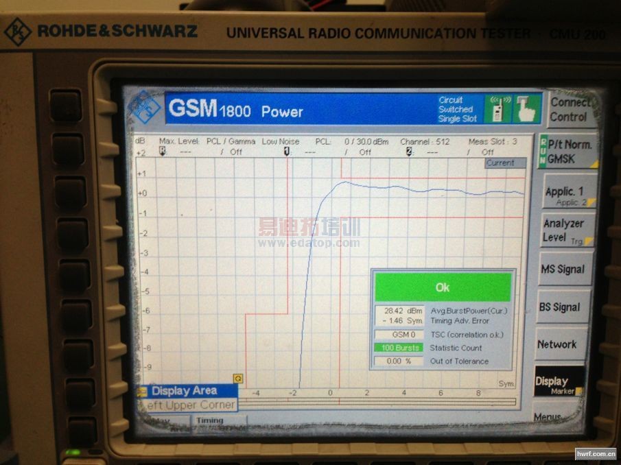The height and width of the screenshot is (465, 621).
Task: Open the MS Signal softkey
Action: point(565,269)
